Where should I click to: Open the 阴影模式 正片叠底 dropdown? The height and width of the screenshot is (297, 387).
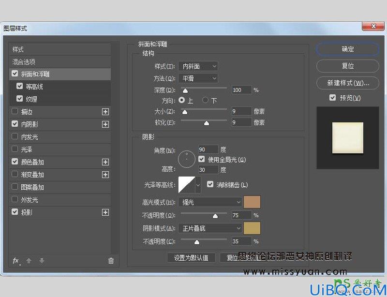pyautogui.click(x=210, y=228)
